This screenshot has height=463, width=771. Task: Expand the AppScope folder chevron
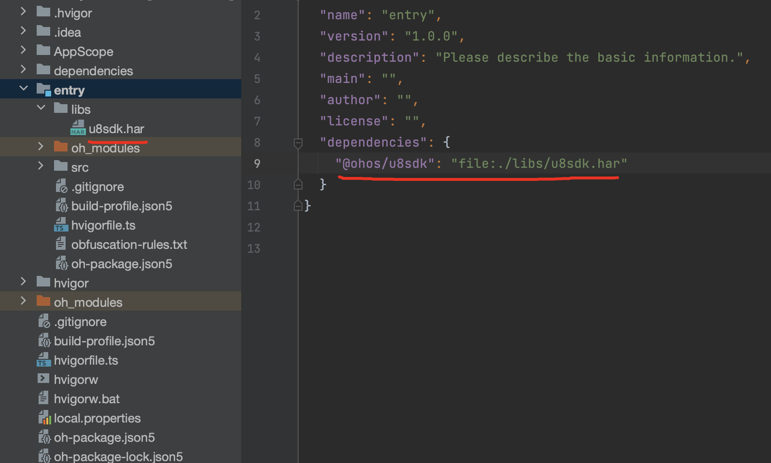23,50
